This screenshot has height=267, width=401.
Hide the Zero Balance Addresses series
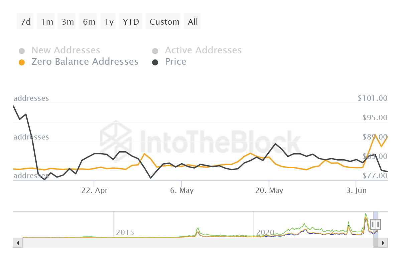pos(85,62)
